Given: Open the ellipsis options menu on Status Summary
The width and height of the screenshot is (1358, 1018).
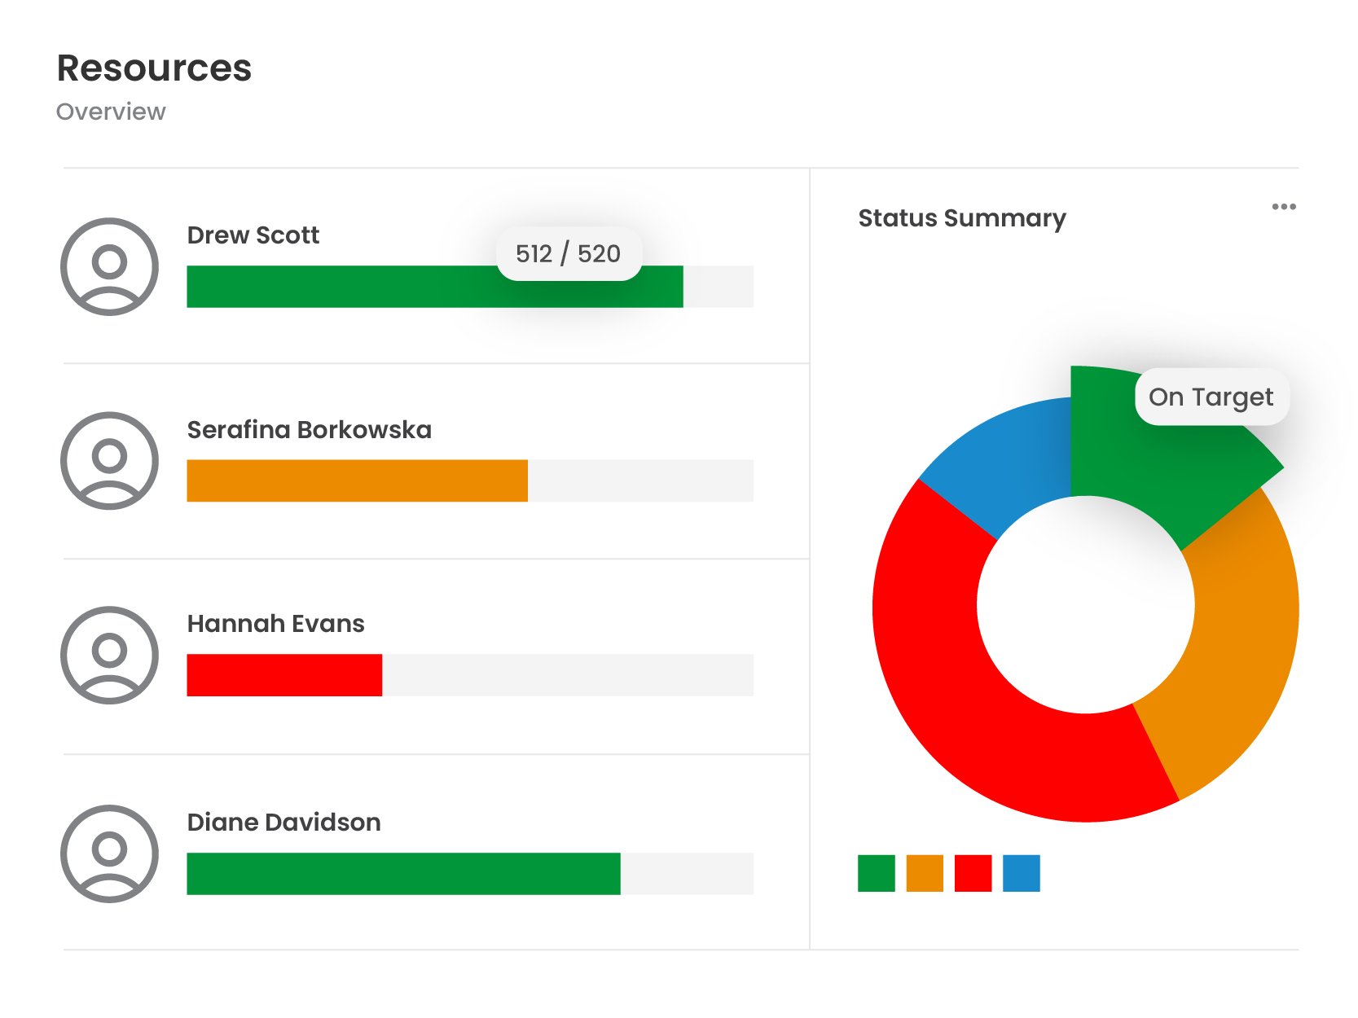Looking at the screenshot, I should coord(1285,207).
